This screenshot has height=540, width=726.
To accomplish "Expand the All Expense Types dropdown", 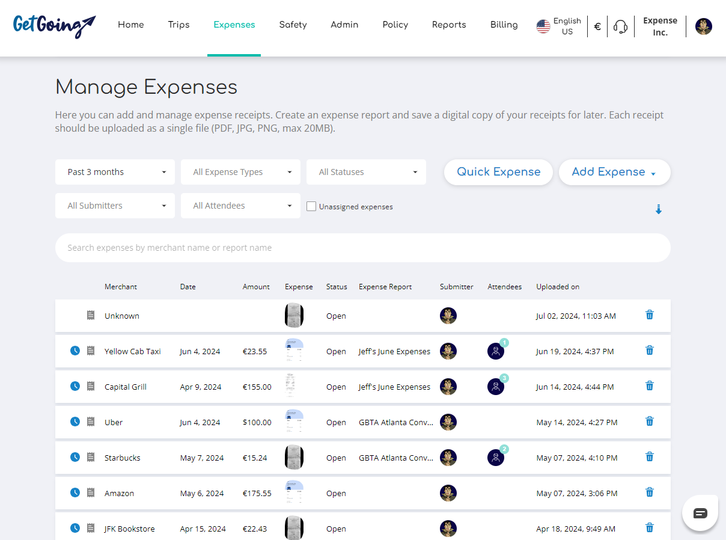I will pyautogui.click(x=240, y=172).
